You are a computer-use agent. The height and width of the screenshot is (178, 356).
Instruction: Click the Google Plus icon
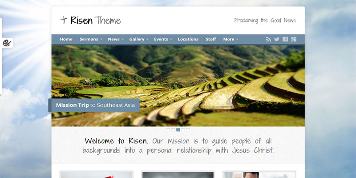point(294,39)
